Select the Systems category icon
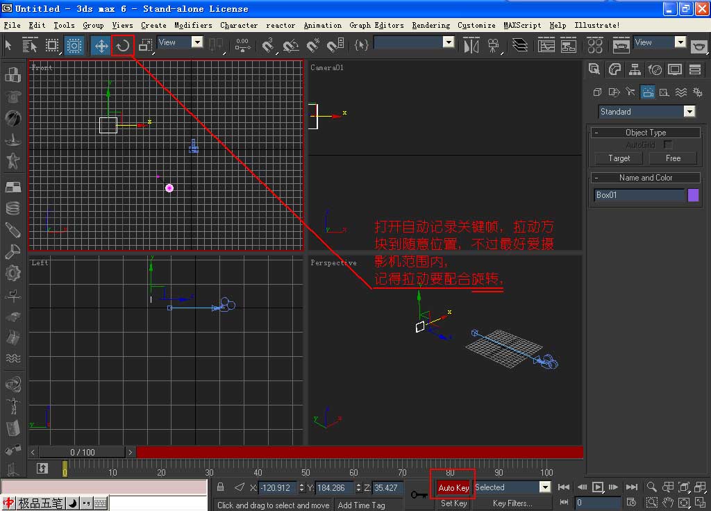Viewport: 711px width, 511px height. point(697,92)
